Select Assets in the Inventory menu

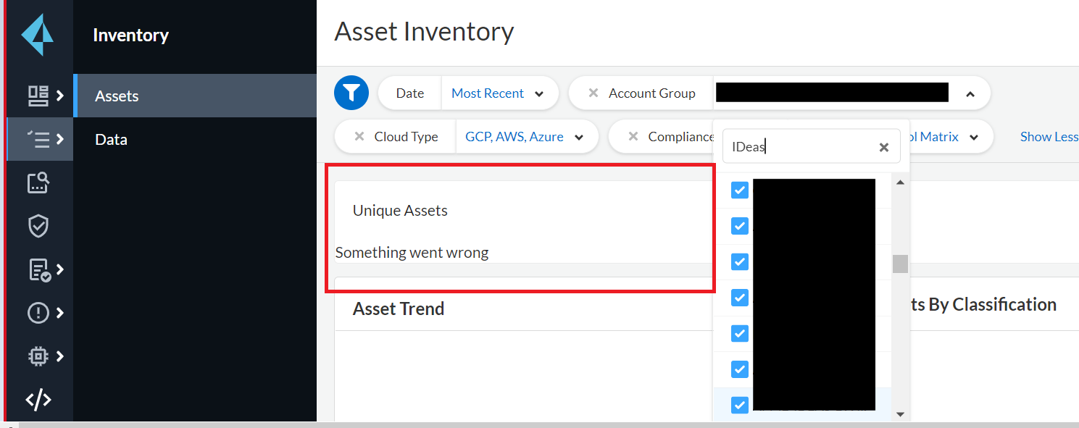(x=117, y=96)
